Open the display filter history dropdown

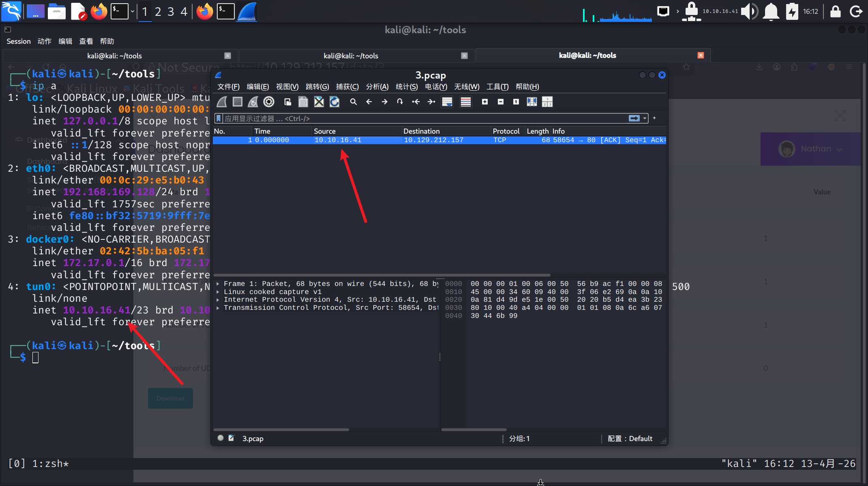click(x=645, y=118)
